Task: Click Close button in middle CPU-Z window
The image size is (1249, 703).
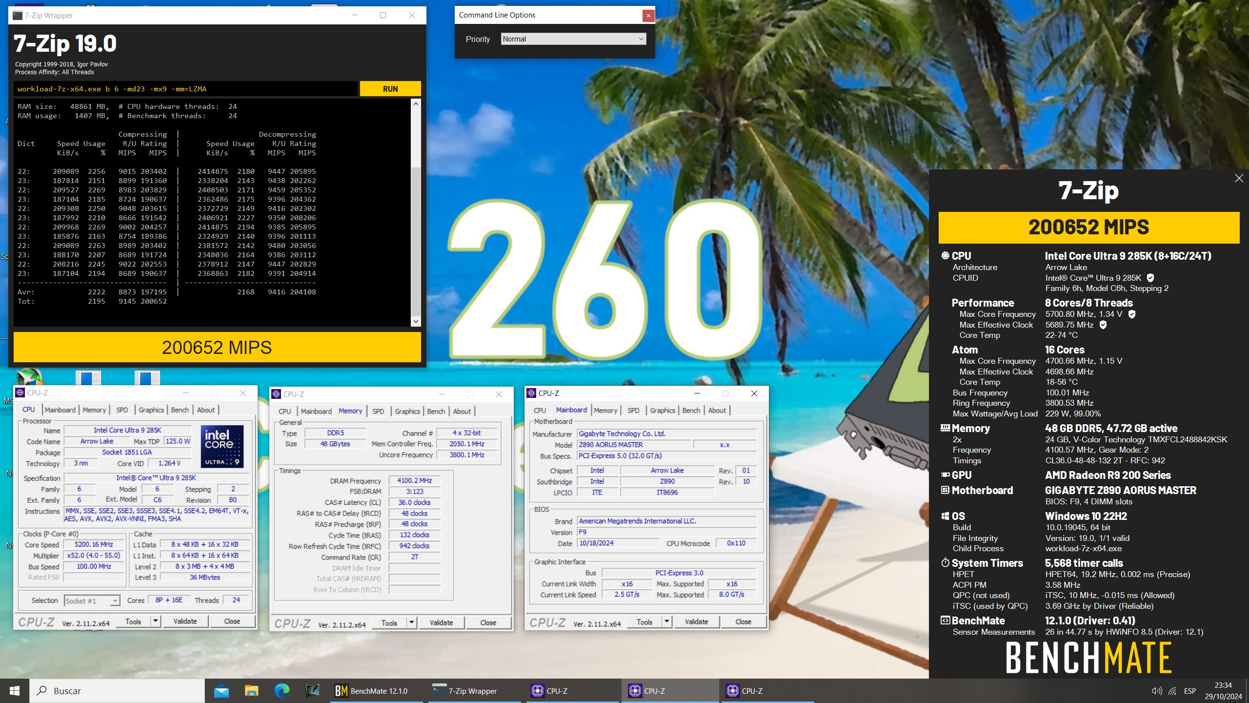Action: coord(488,623)
